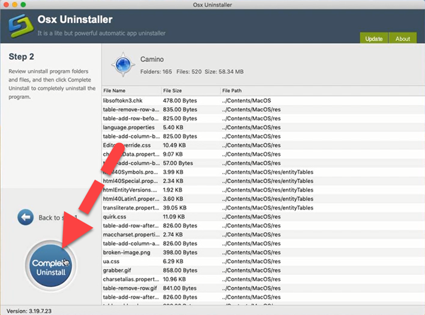Select the maccharset.properti... file row
The image size is (425, 315).
click(x=263, y=234)
